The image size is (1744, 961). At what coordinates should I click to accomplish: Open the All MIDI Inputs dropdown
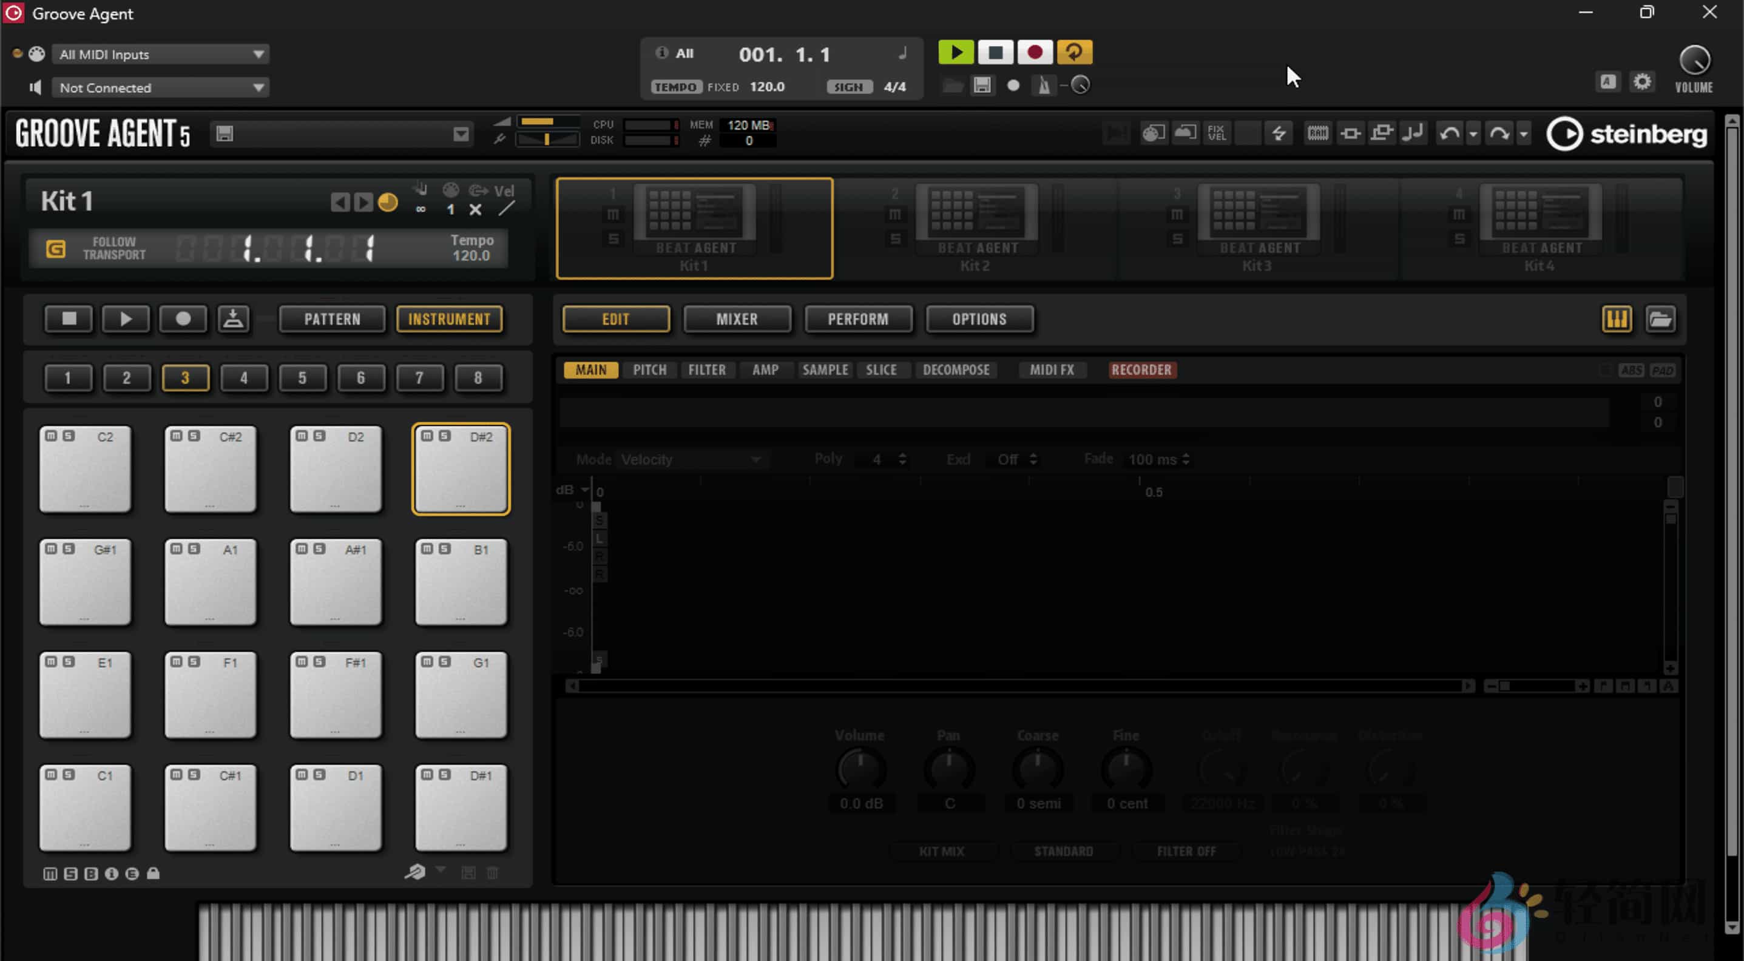160,54
